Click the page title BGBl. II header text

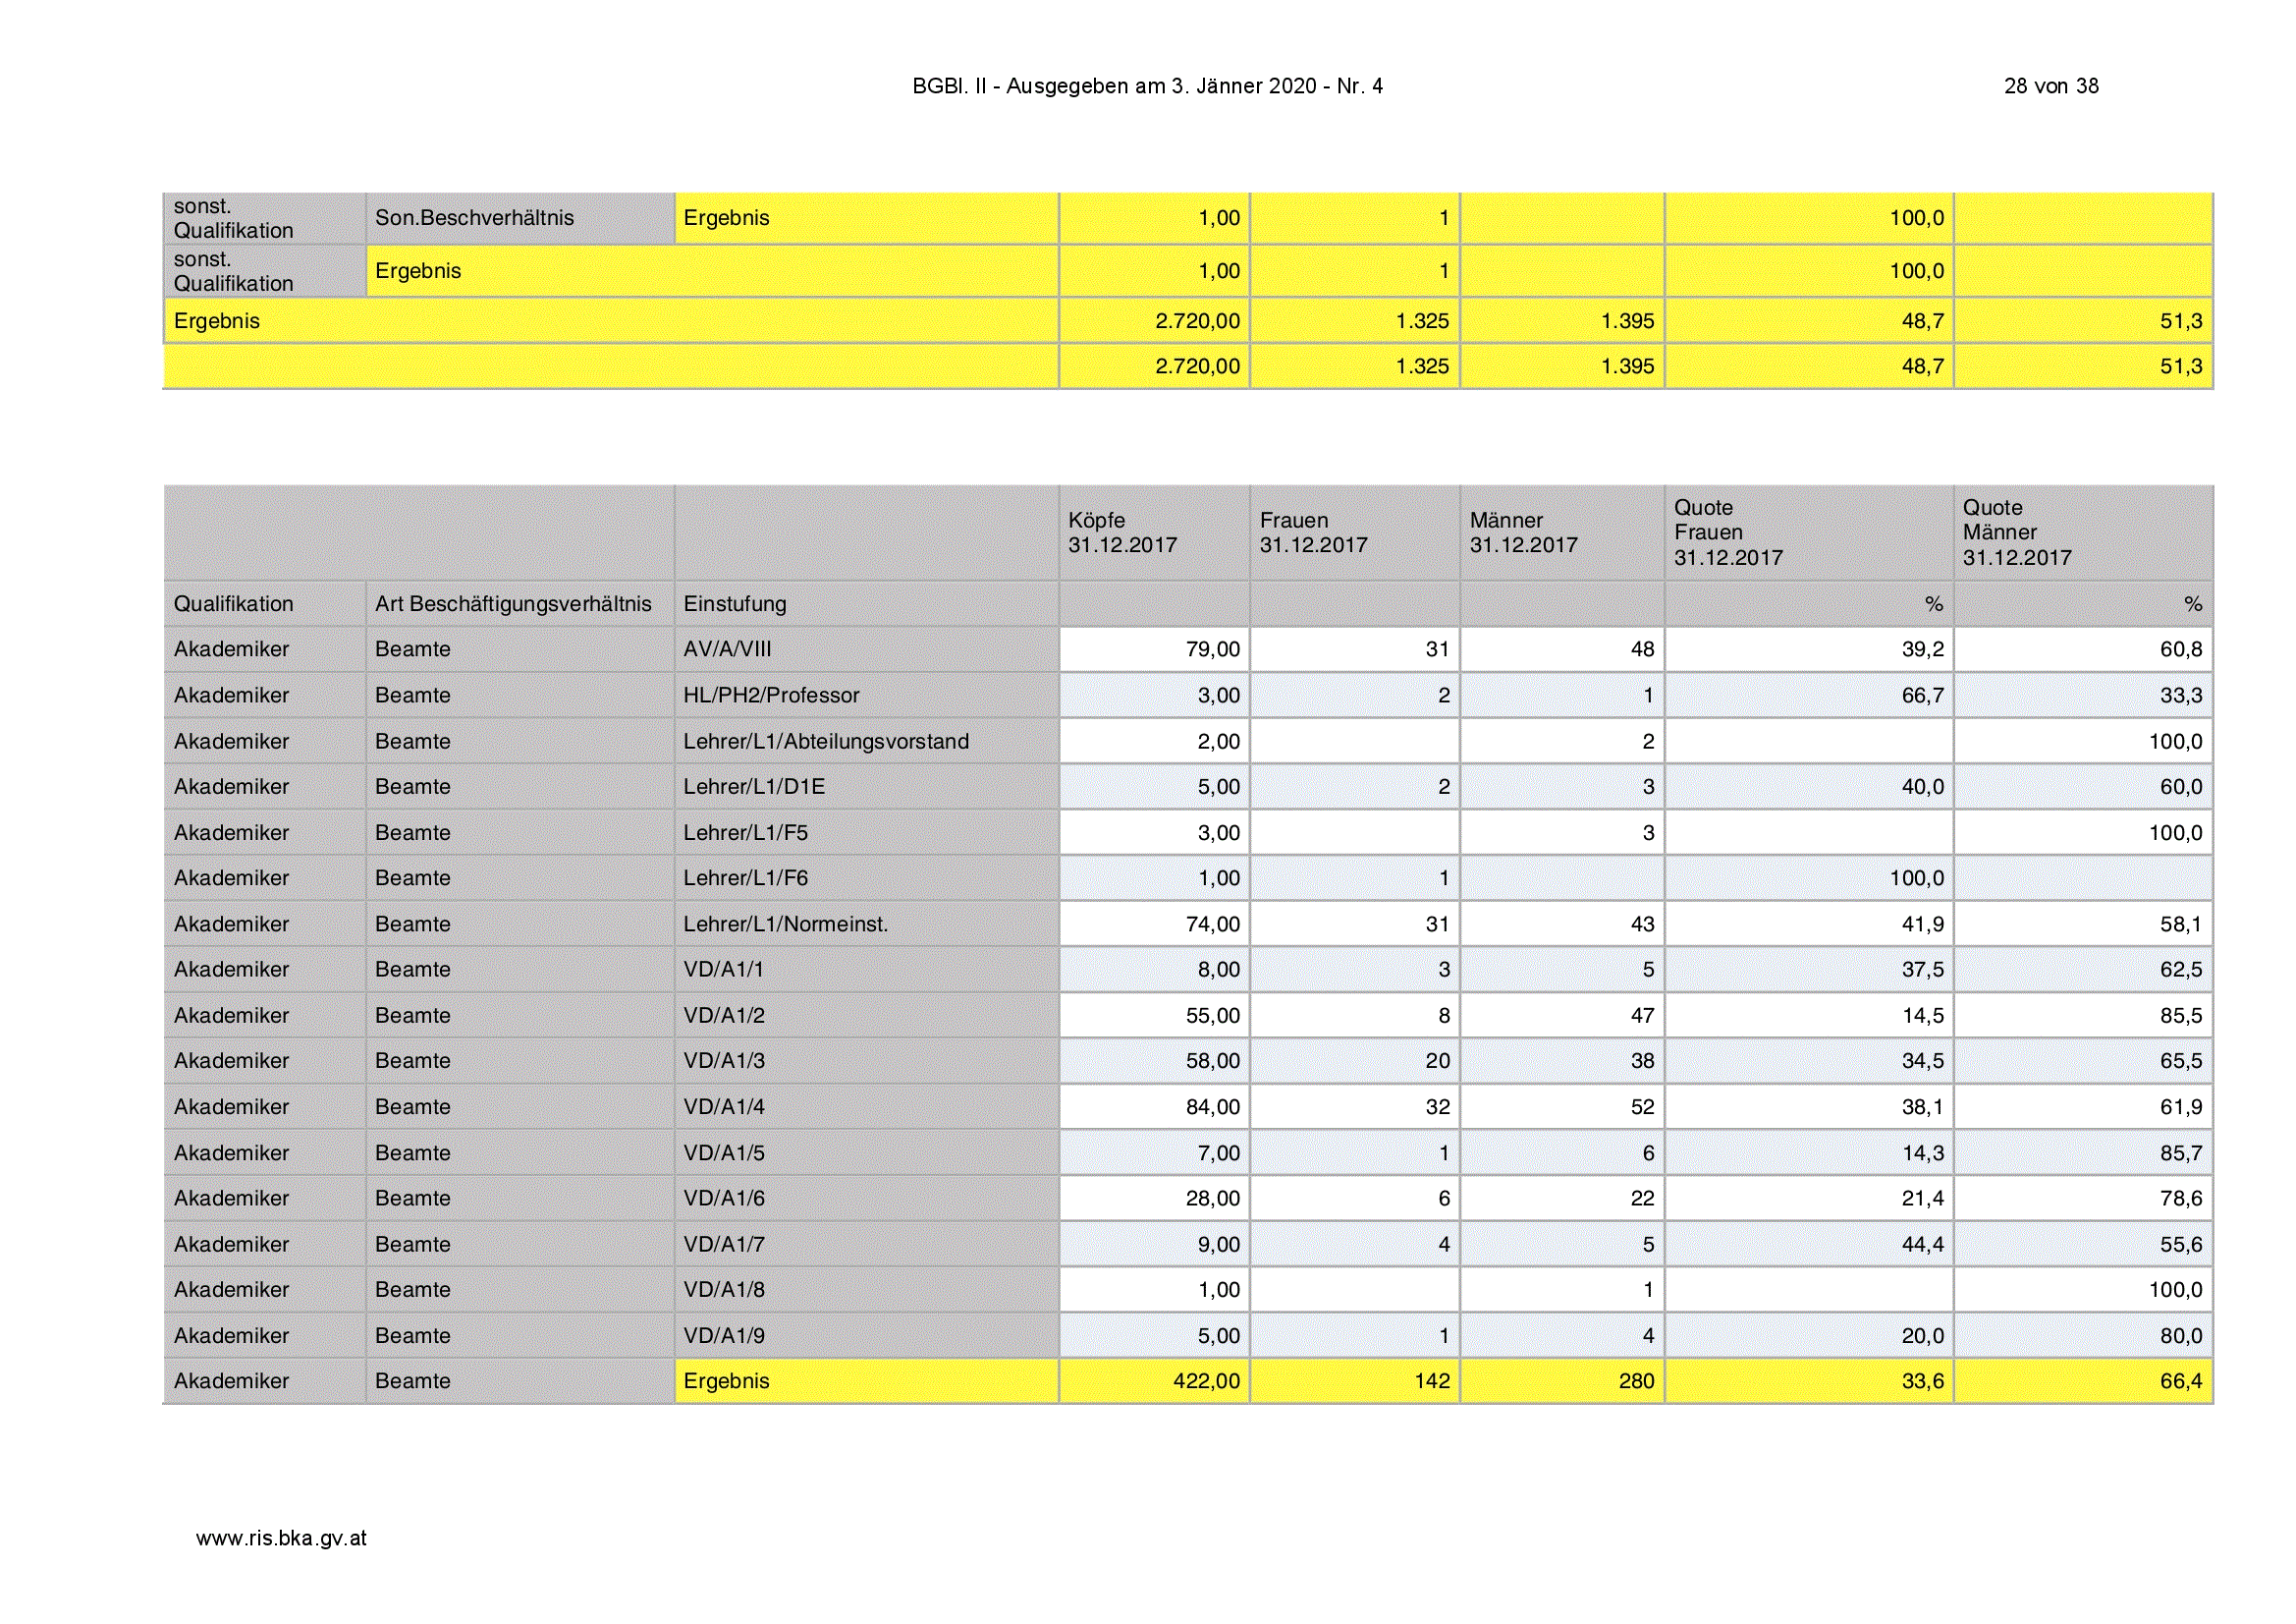1147,86
